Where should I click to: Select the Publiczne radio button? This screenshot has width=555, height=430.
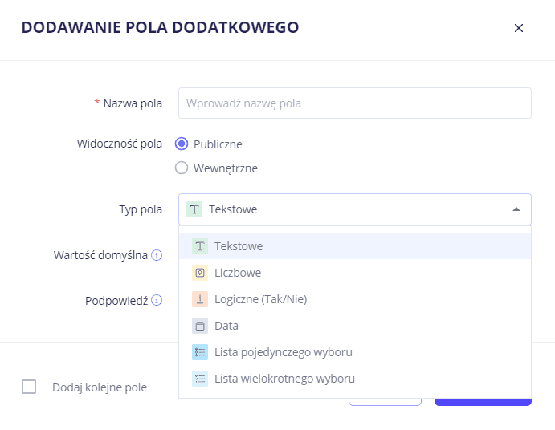pyautogui.click(x=182, y=144)
